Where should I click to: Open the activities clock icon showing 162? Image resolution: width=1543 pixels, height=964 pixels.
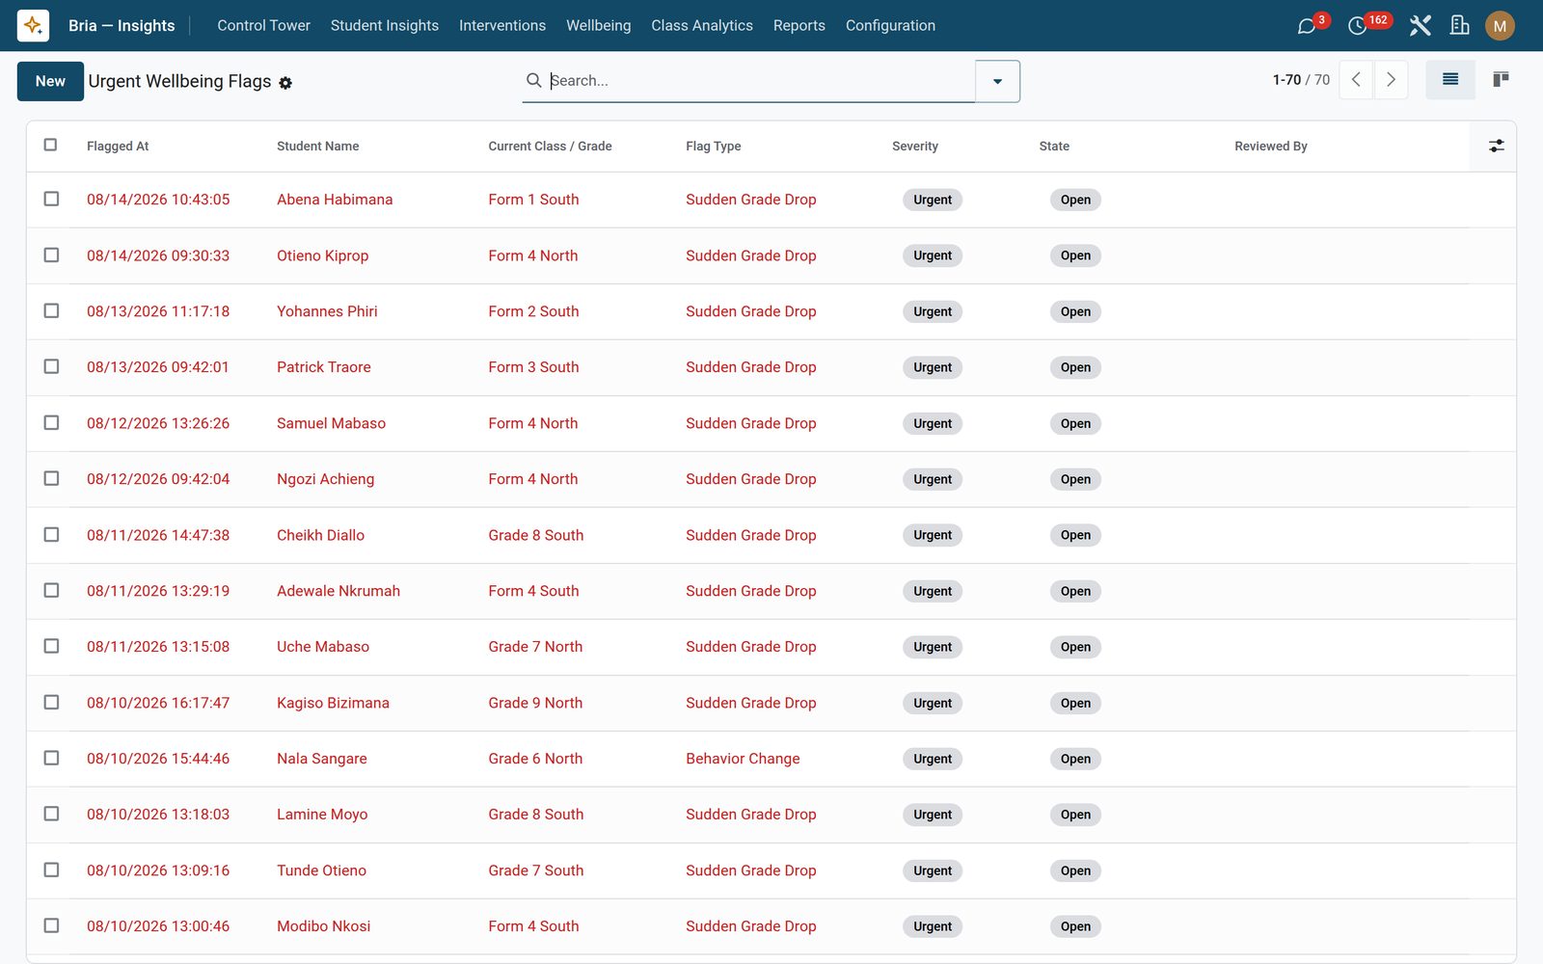[1358, 26]
